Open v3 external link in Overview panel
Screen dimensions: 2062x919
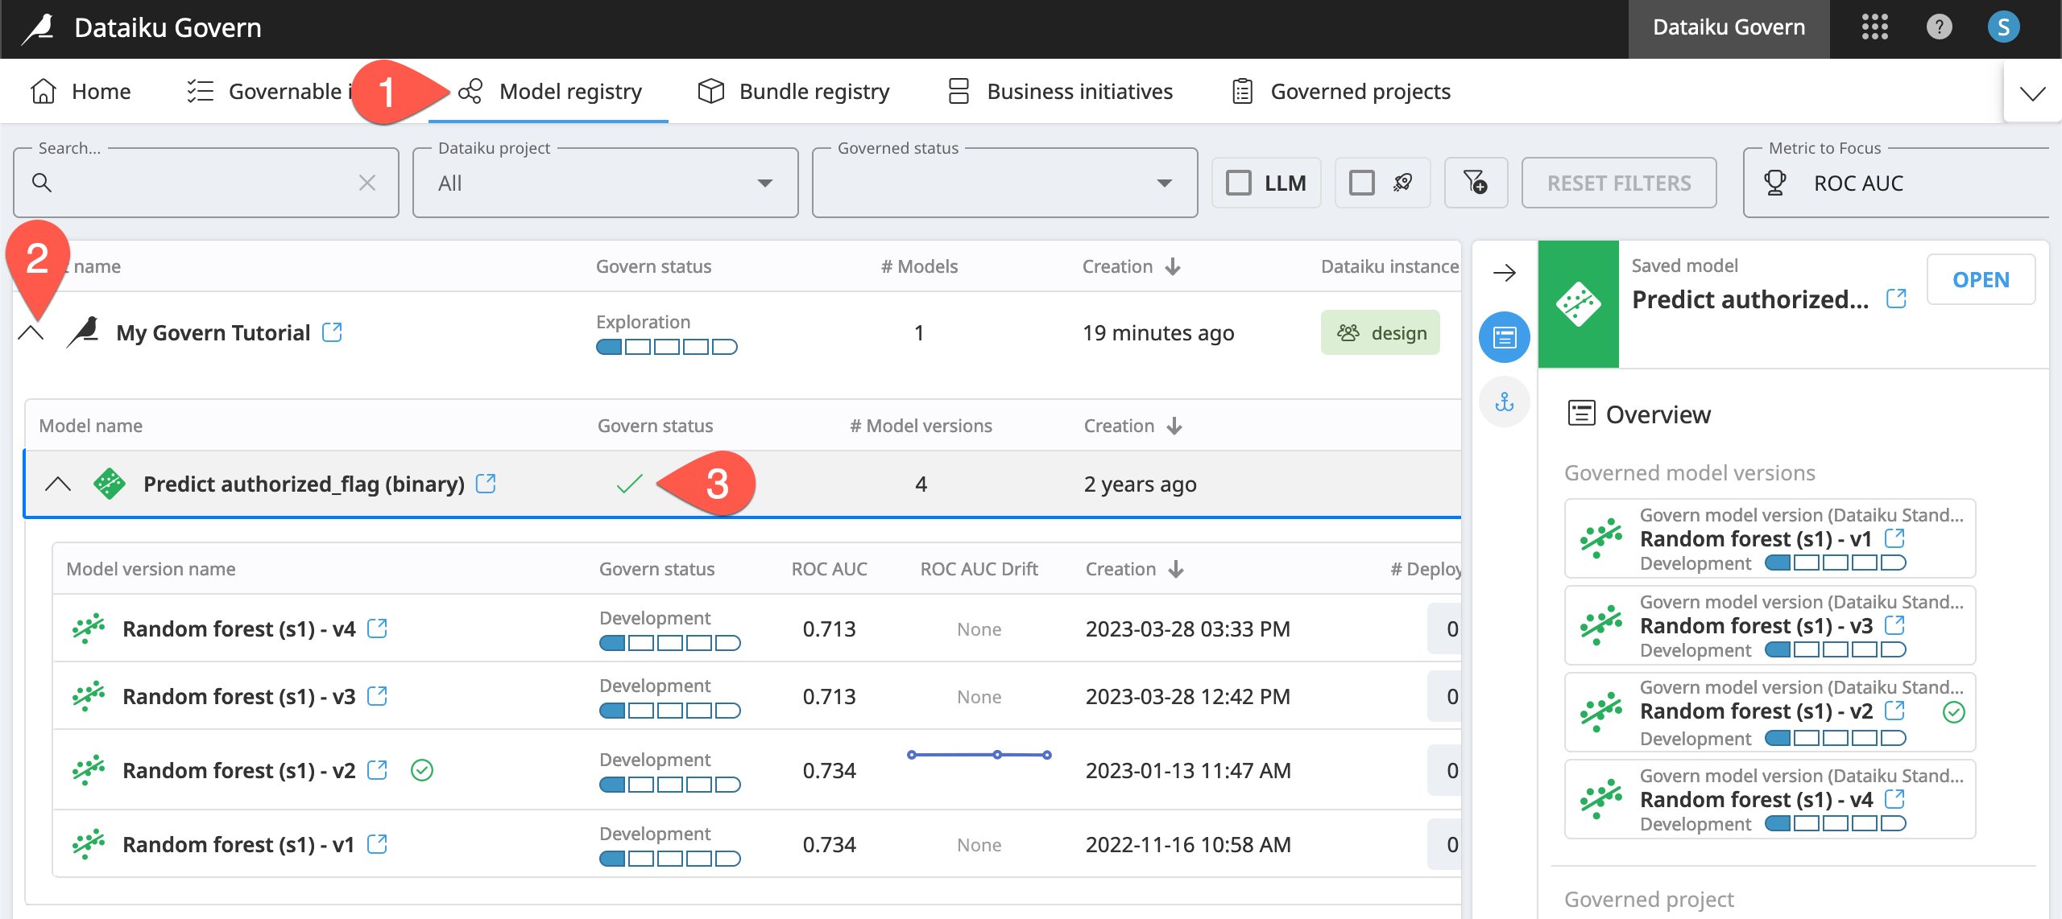1894,624
